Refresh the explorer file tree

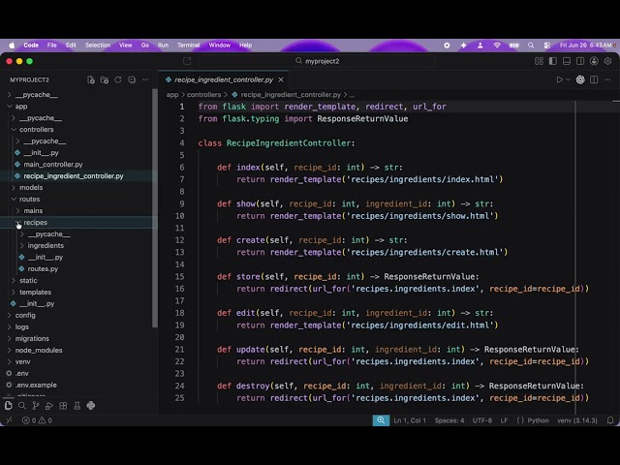click(x=118, y=79)
